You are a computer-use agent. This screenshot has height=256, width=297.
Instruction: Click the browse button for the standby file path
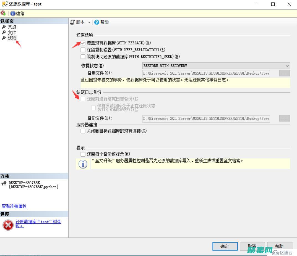coord(284,73)
